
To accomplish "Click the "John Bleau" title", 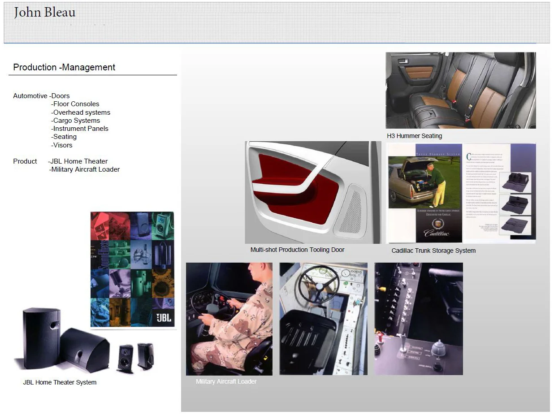I will [44, 13].
